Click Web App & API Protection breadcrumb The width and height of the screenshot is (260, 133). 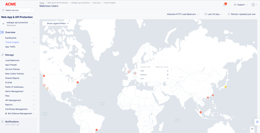pyautogui.click(x=58, y=3)
